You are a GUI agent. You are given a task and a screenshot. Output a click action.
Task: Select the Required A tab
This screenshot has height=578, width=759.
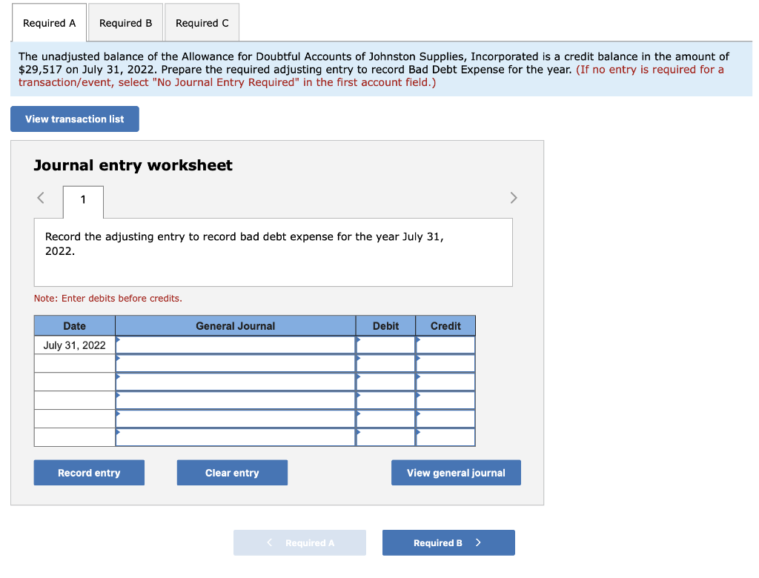[49, 23]
